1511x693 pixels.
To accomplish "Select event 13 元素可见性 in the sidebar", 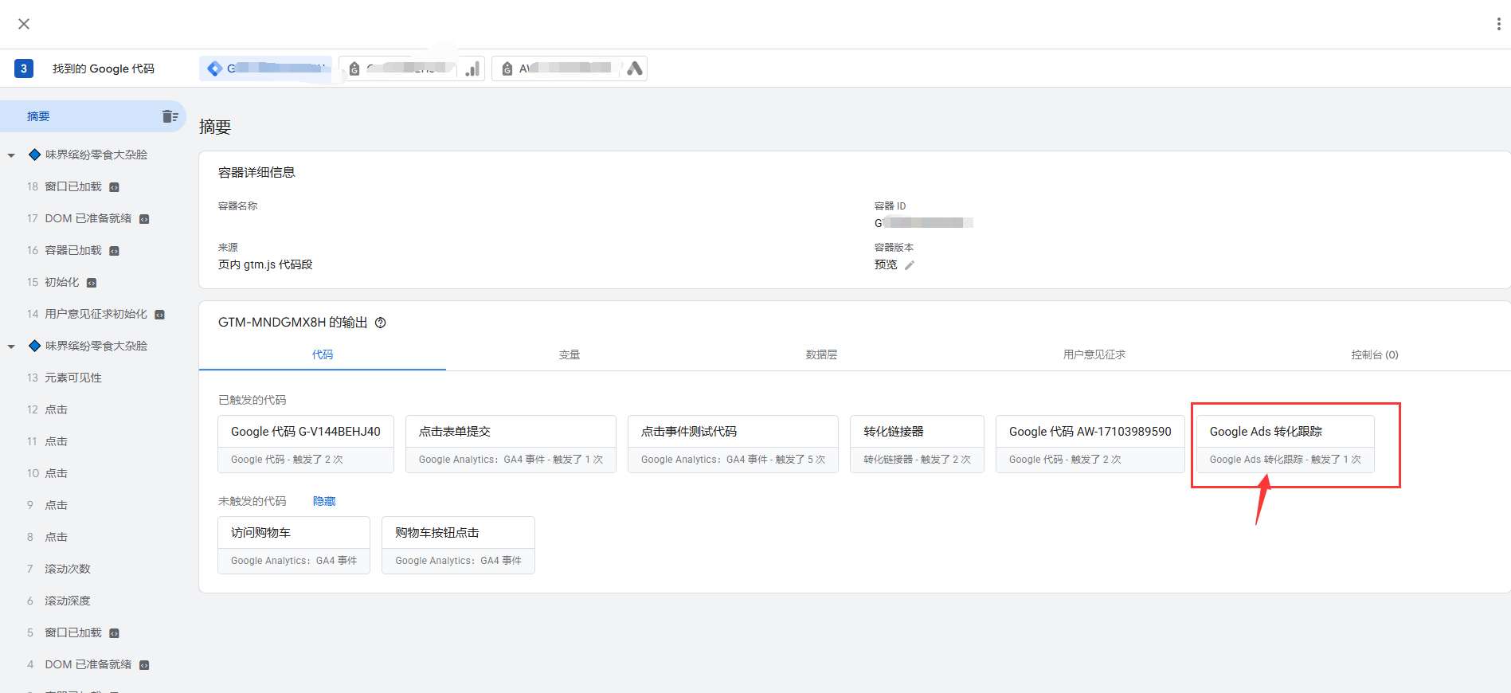I will (x=73, y=378).
